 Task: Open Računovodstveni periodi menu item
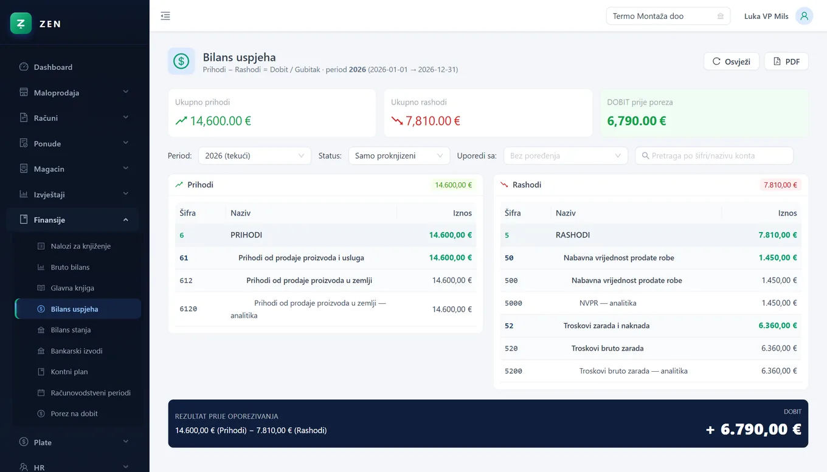(x=79, y=393)
